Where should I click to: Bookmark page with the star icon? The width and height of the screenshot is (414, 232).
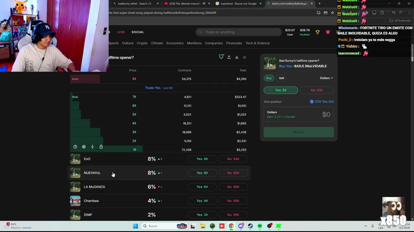(332, 13)
